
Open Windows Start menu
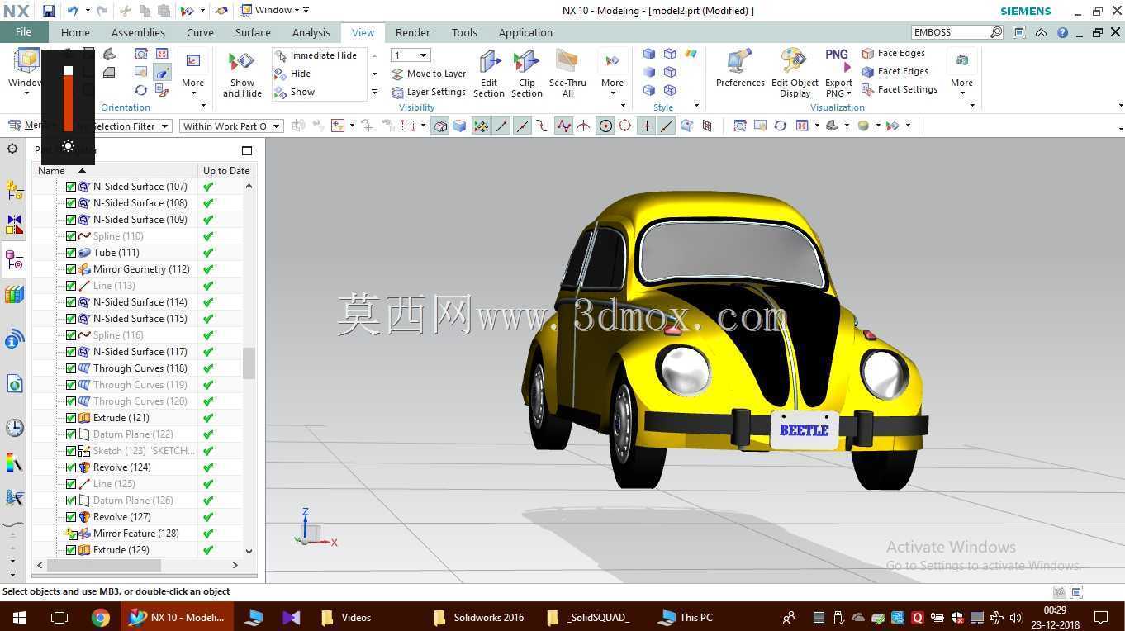(19, 617)
